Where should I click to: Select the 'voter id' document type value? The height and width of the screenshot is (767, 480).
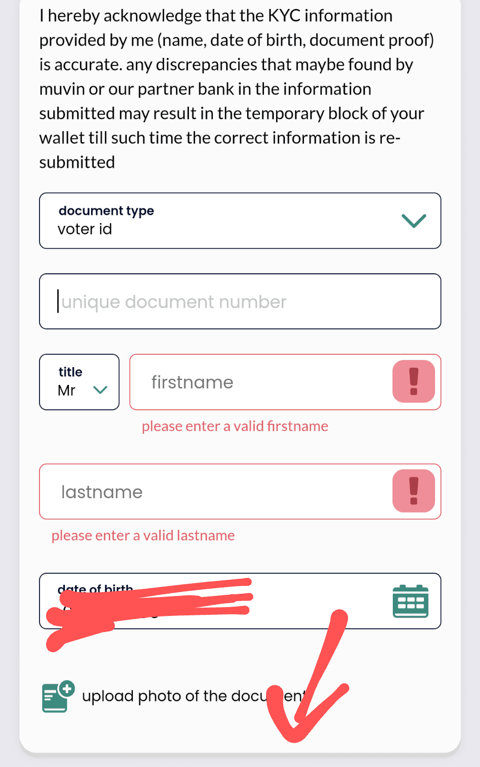pos(85,229)
